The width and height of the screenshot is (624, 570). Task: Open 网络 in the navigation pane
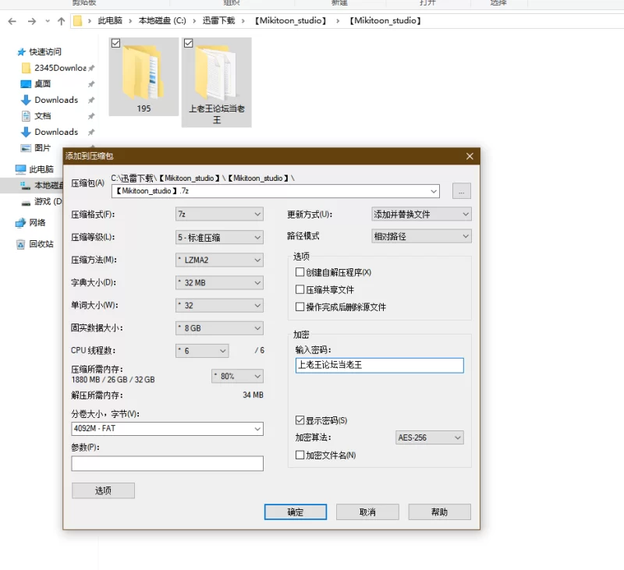[37, 222]
